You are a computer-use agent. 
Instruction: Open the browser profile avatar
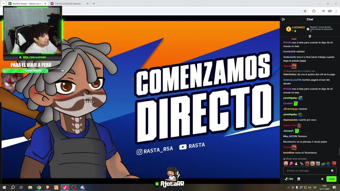(x=330, y=11)
